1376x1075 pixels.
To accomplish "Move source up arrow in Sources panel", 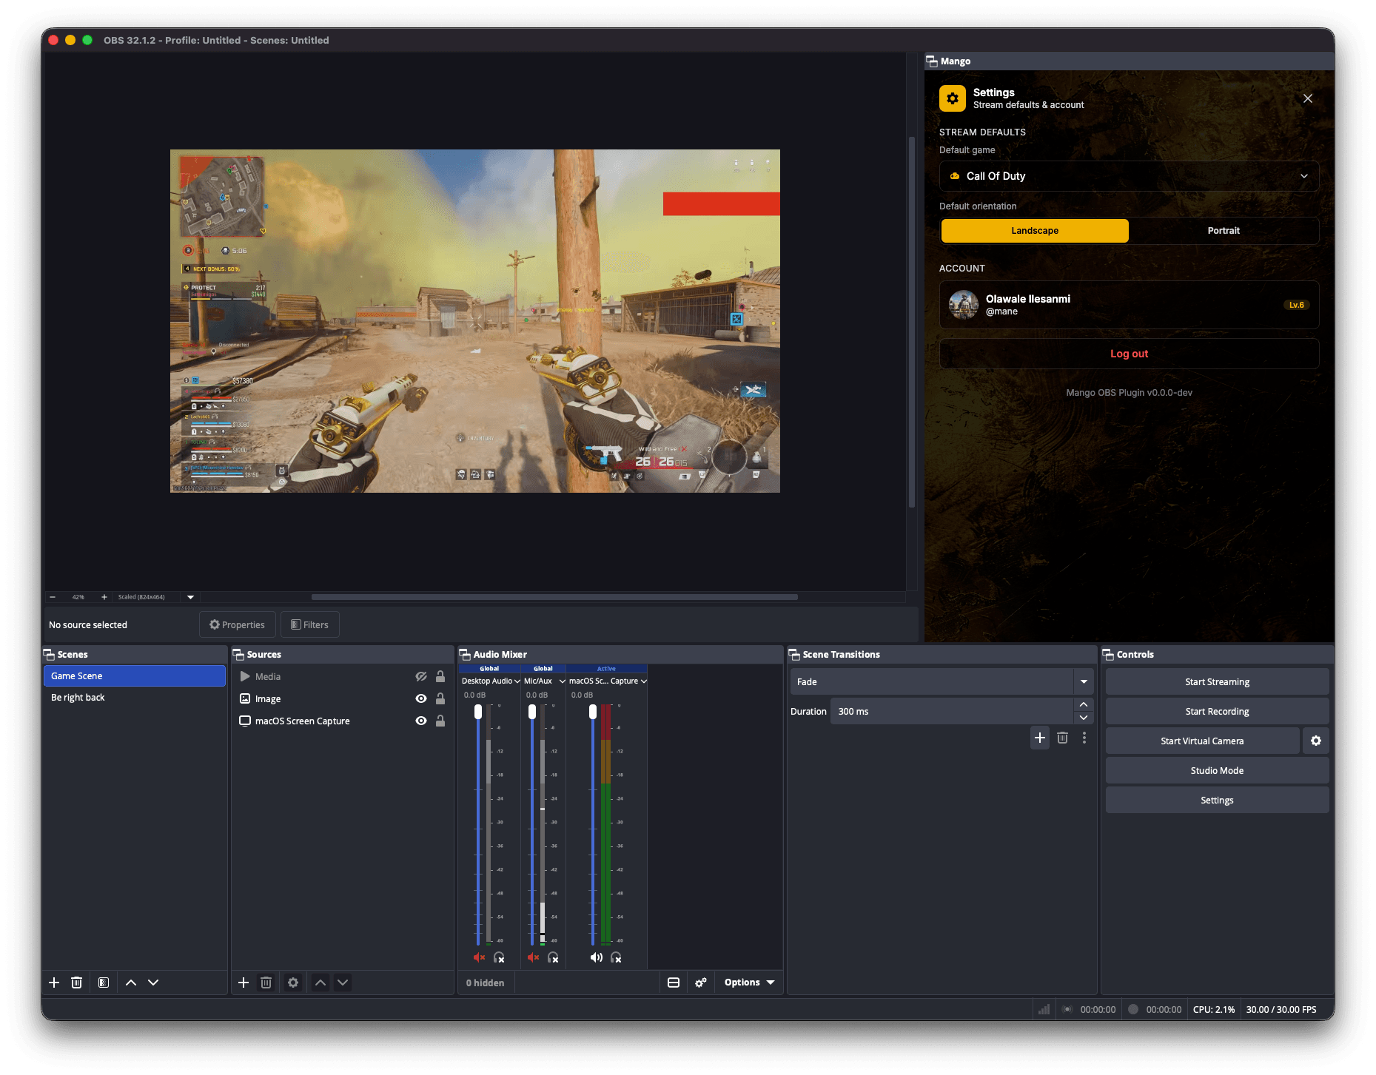I will click(x=320, y=983).
